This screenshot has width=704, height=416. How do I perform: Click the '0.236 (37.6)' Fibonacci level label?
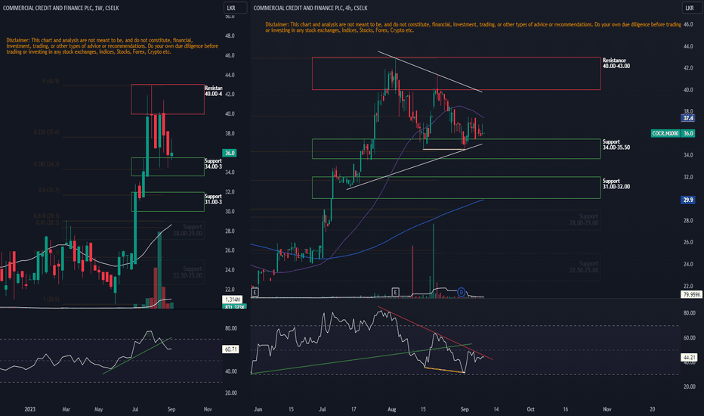tap(46, 132)
